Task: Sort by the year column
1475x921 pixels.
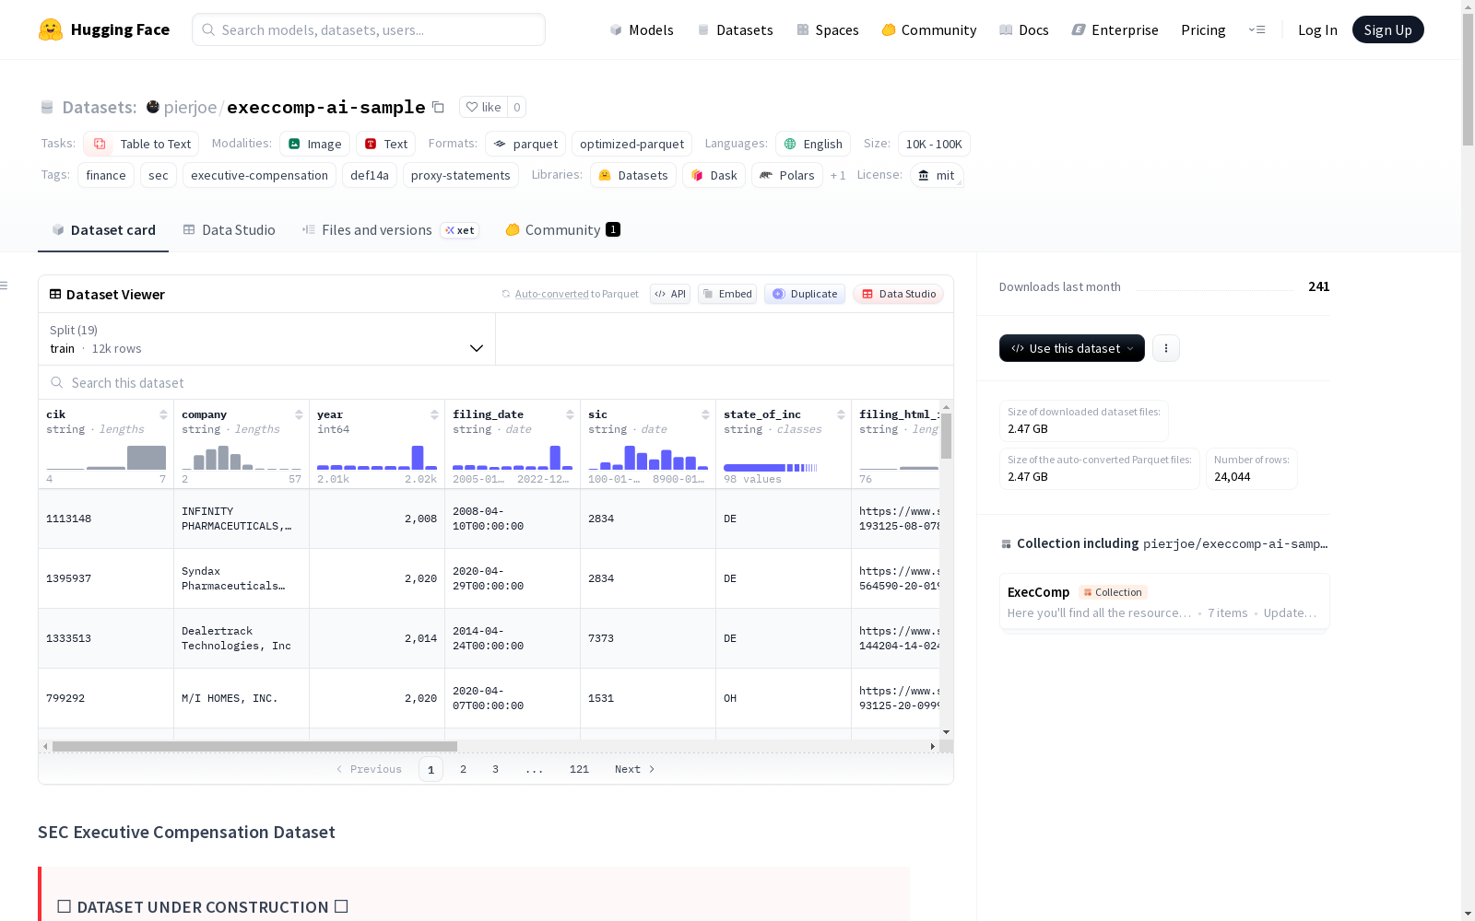Action: pos(434,414)
